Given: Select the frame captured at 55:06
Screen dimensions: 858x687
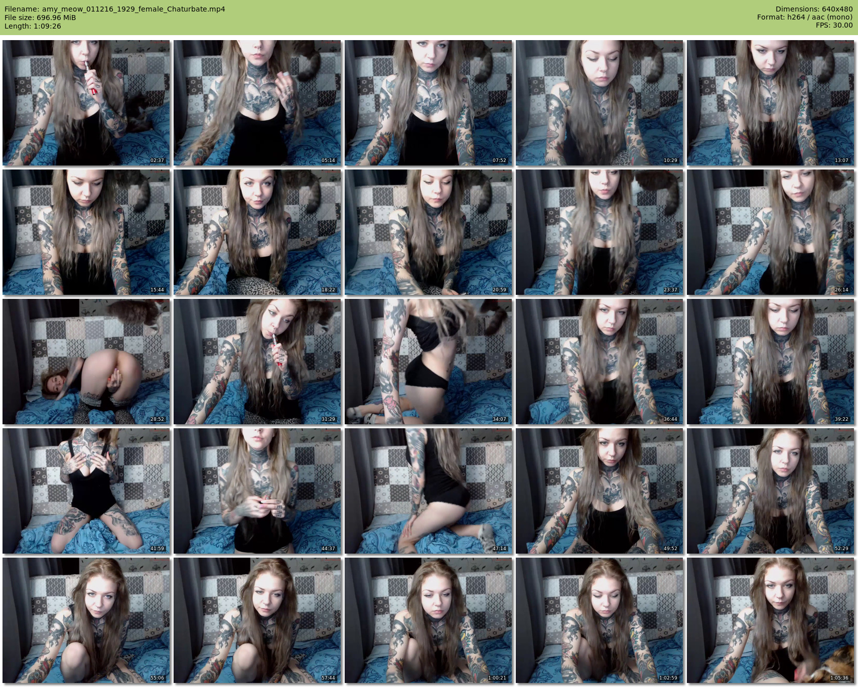Looking at the screenshot, I should click(86, 620).
